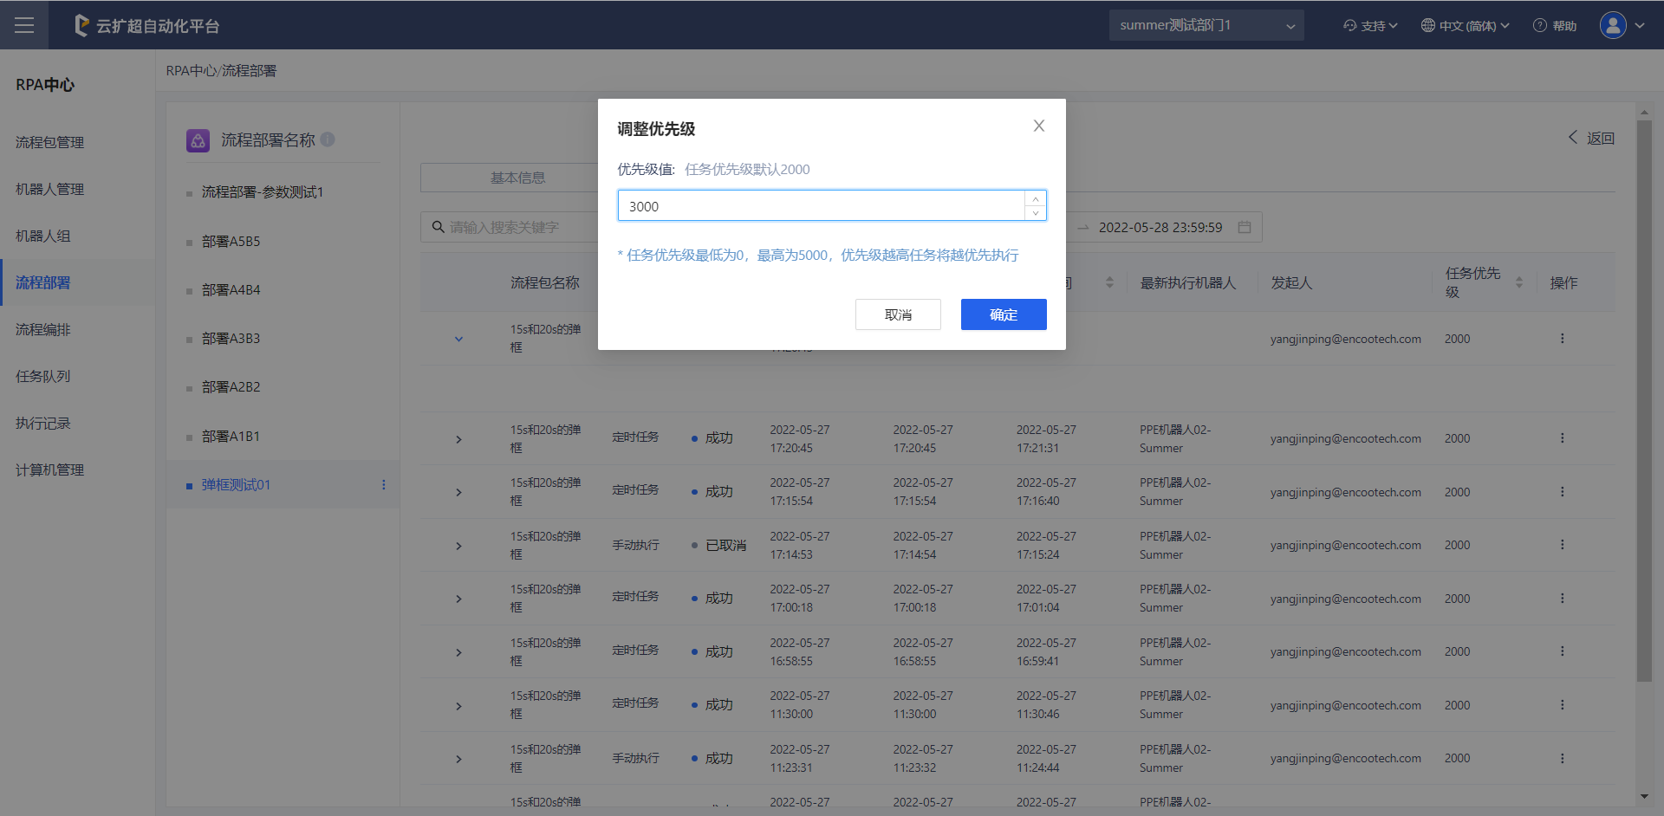Click the purple deployment icon
The image size is (1664, 816).
pos(198,140)
